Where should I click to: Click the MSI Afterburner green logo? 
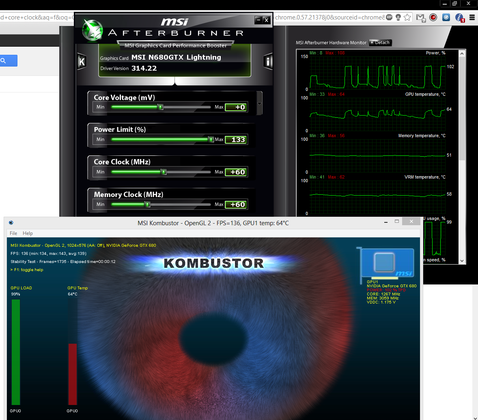coord(93,30)
